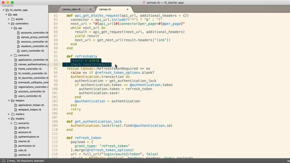Image resolution: width=290 pixels, height=163 pixels.
Task: Click the api folder icon
Action: point(15,28)
